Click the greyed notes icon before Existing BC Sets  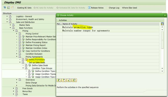click(x=13, y=8)
